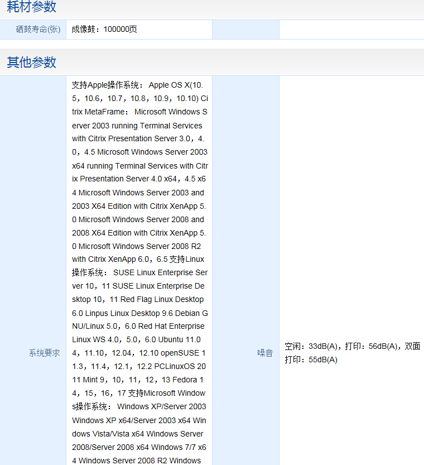Screen dimensions: 424x465
Task: Select the 空闲：33dB(A) noise value text
Action: pyautogui.click(x=311, y=346)
